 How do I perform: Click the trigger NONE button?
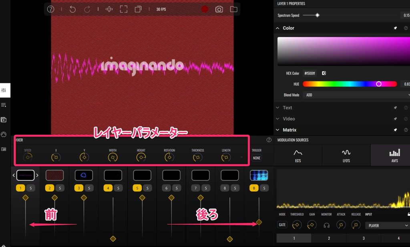click(257, 158)
